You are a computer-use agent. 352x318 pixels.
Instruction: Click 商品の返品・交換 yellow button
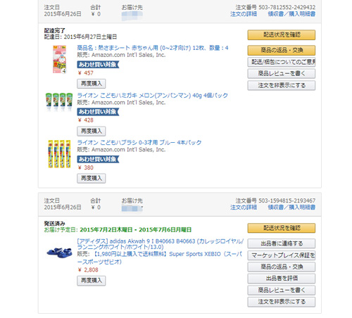pos(282,50)
